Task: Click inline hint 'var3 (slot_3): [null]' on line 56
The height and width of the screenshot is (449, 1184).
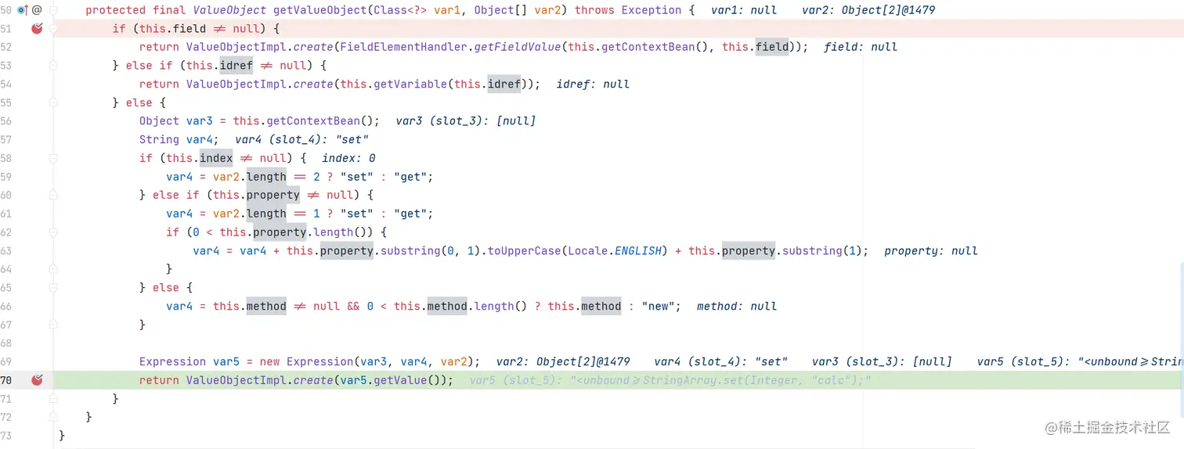Action: click(466, 121)
